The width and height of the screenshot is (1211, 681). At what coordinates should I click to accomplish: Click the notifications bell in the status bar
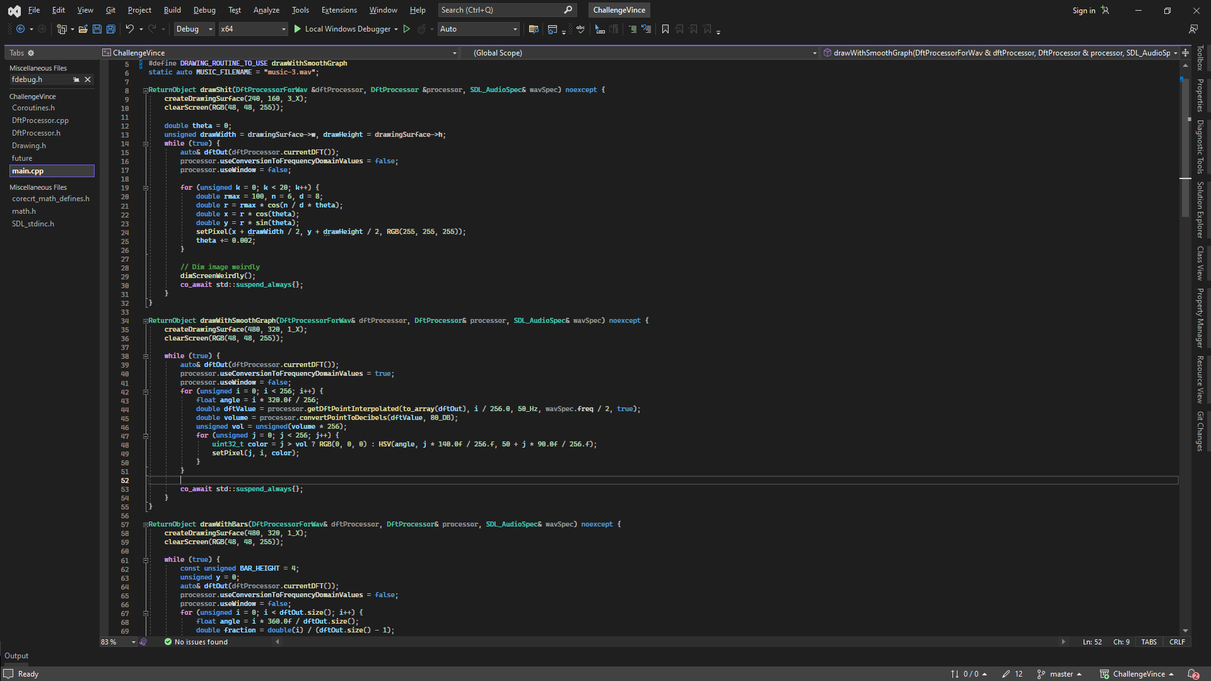click(x=1193, y=674)
